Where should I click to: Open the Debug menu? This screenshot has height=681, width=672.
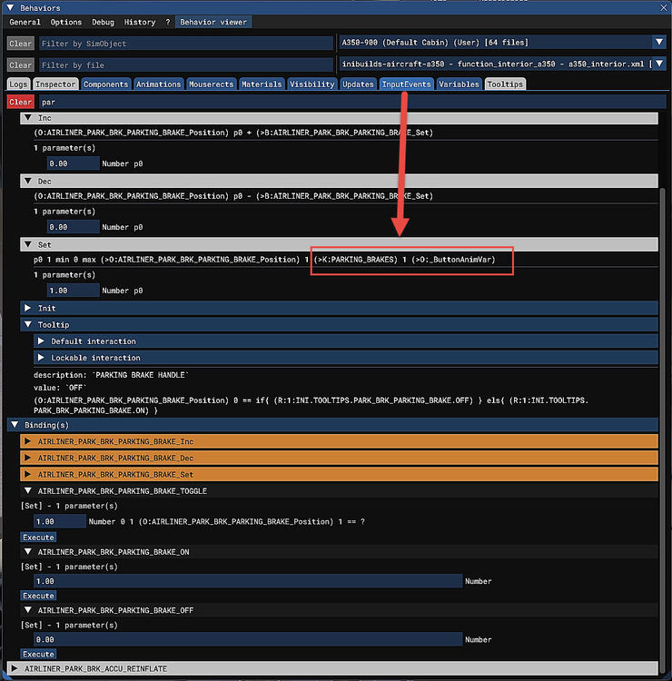[x=103, y=22]
